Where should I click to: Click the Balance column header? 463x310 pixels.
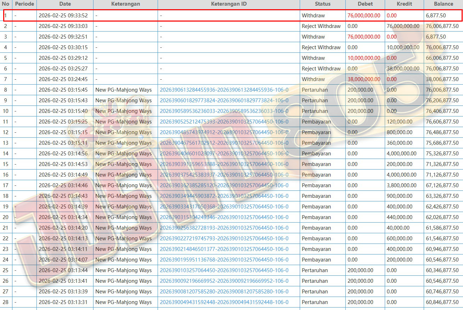[x=443, y=4]
